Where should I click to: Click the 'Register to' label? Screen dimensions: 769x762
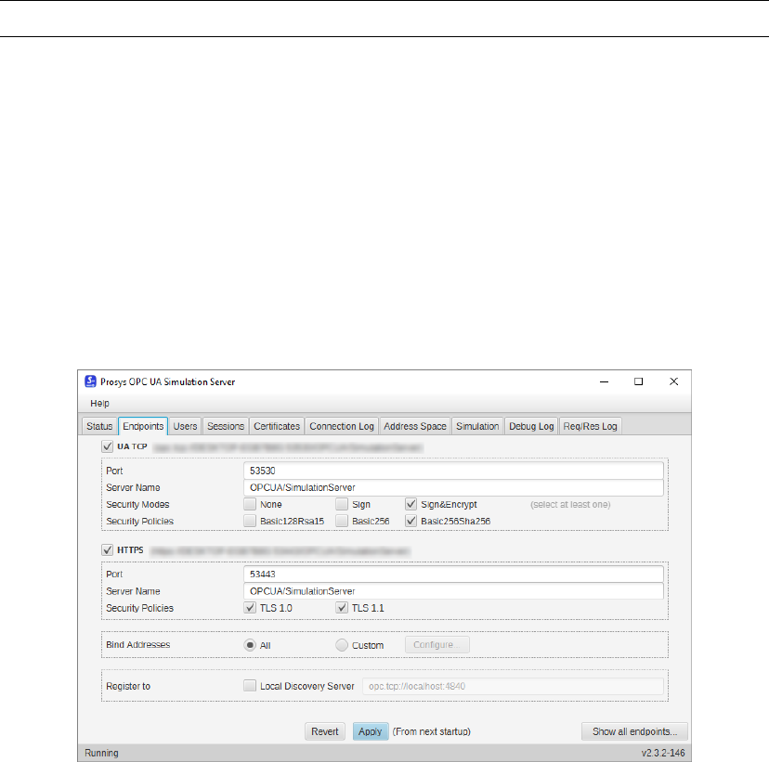pos(128,686)
